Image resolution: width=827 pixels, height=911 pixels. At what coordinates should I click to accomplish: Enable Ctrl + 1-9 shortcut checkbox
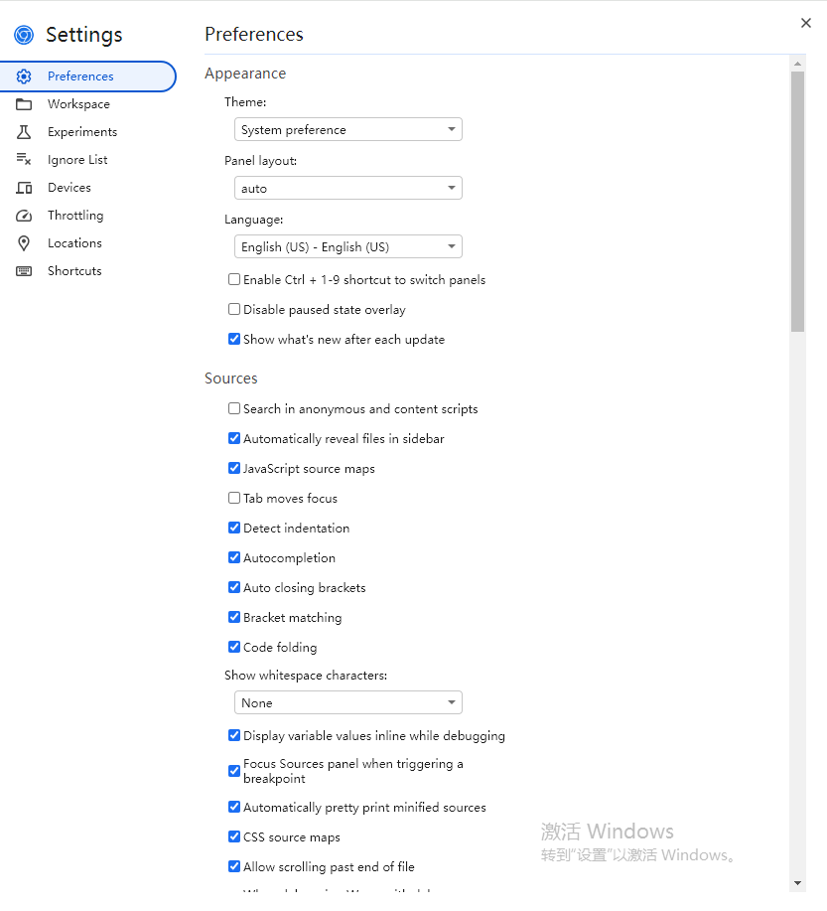pyautogui.click(x=234, y=279)
